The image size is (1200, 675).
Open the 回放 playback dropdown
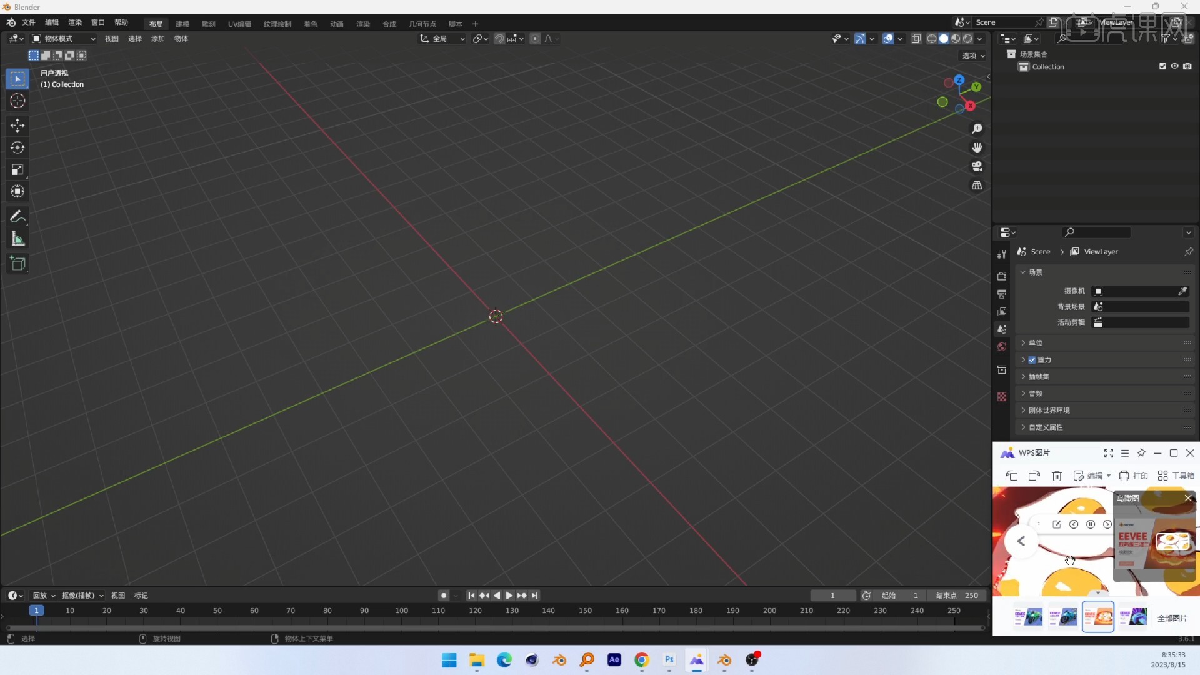point(44,596)
